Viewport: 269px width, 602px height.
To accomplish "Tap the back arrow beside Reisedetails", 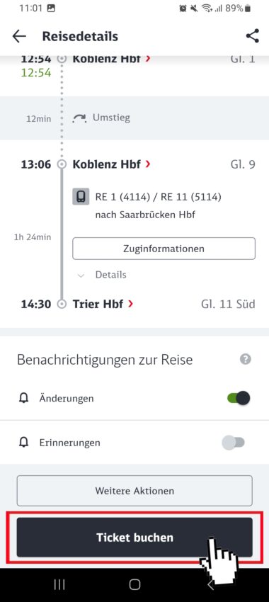I will tap(19, 36).
